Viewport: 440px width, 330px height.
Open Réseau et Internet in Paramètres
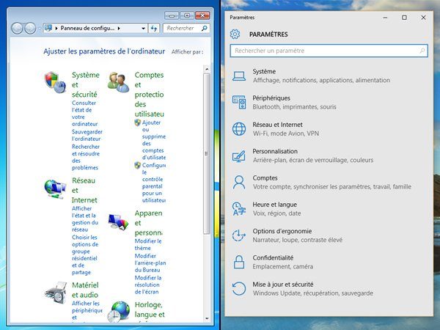click(x=329, y=129)
